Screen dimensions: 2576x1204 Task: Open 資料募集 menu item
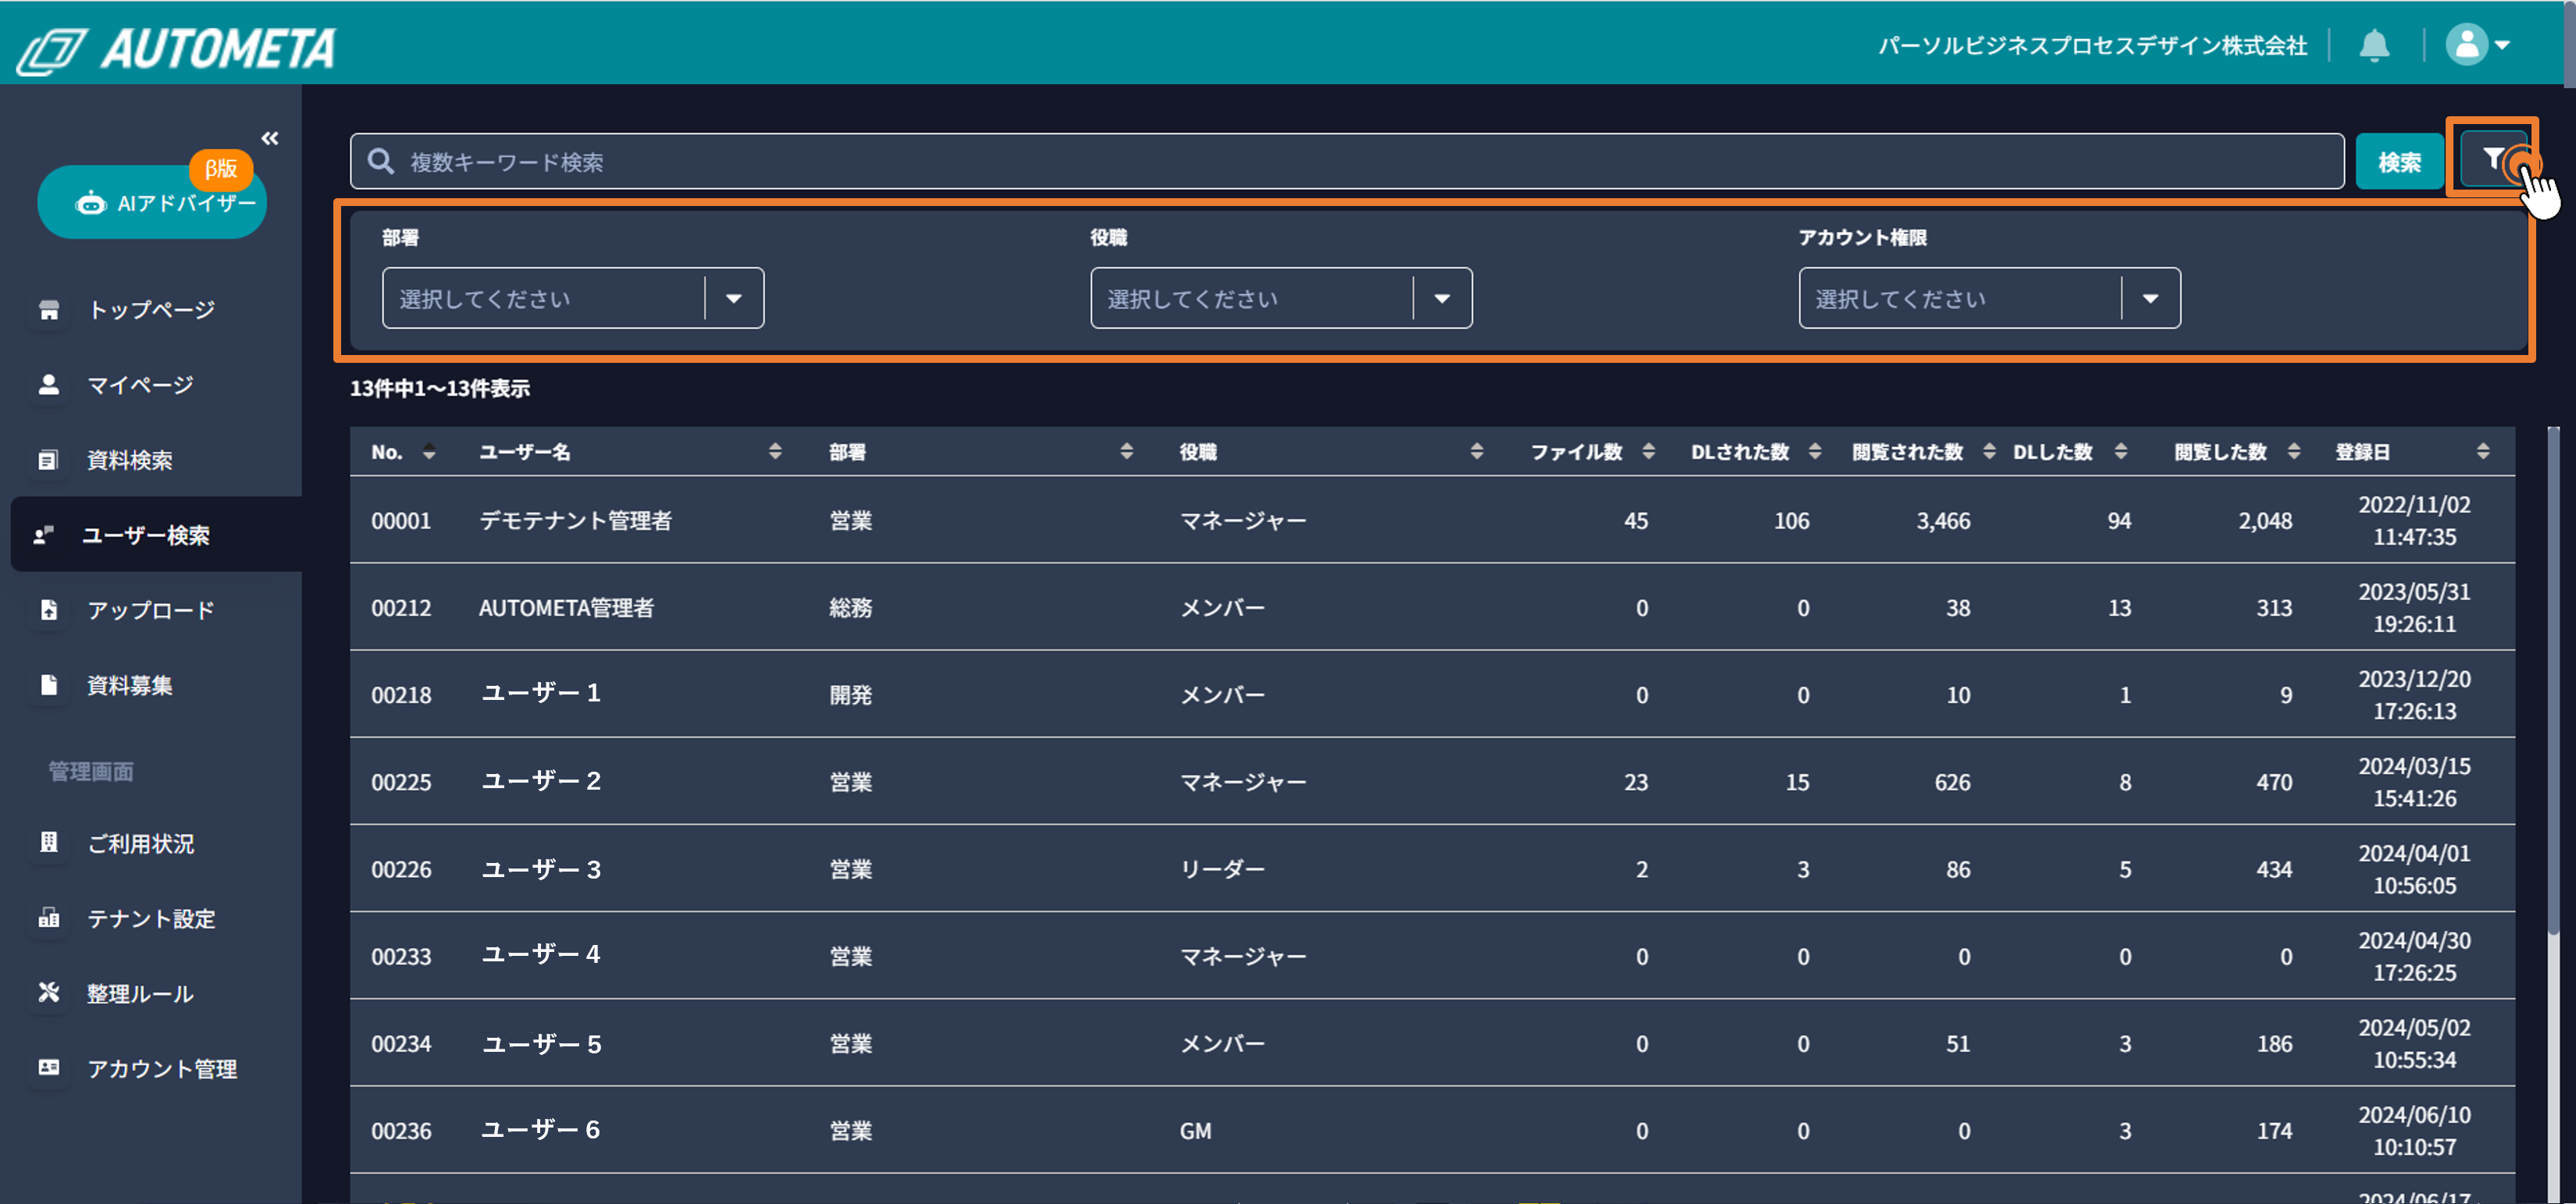click(130, 685)
